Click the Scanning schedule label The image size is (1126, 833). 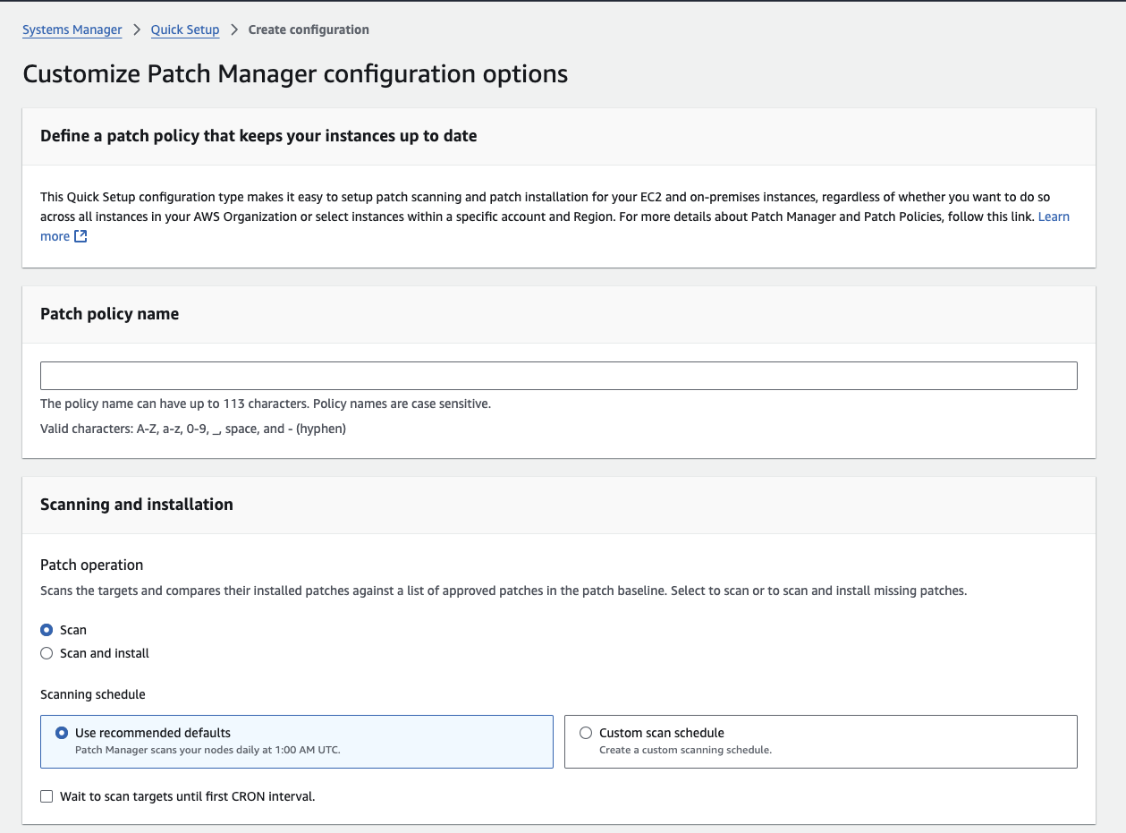(x=93, y=694)
